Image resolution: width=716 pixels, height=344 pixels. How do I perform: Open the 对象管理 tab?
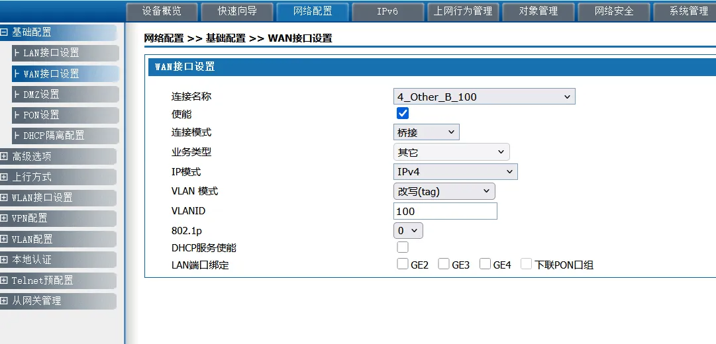[538, 11]
